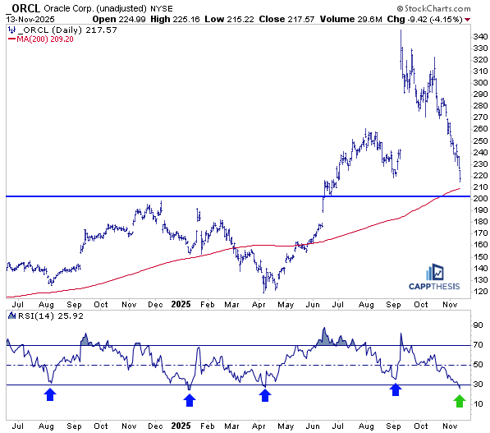Click the blue arrow below April 2025 RSI low
Image resolution: width=490 pixels, height=433 pixels.
pos(265,395)
